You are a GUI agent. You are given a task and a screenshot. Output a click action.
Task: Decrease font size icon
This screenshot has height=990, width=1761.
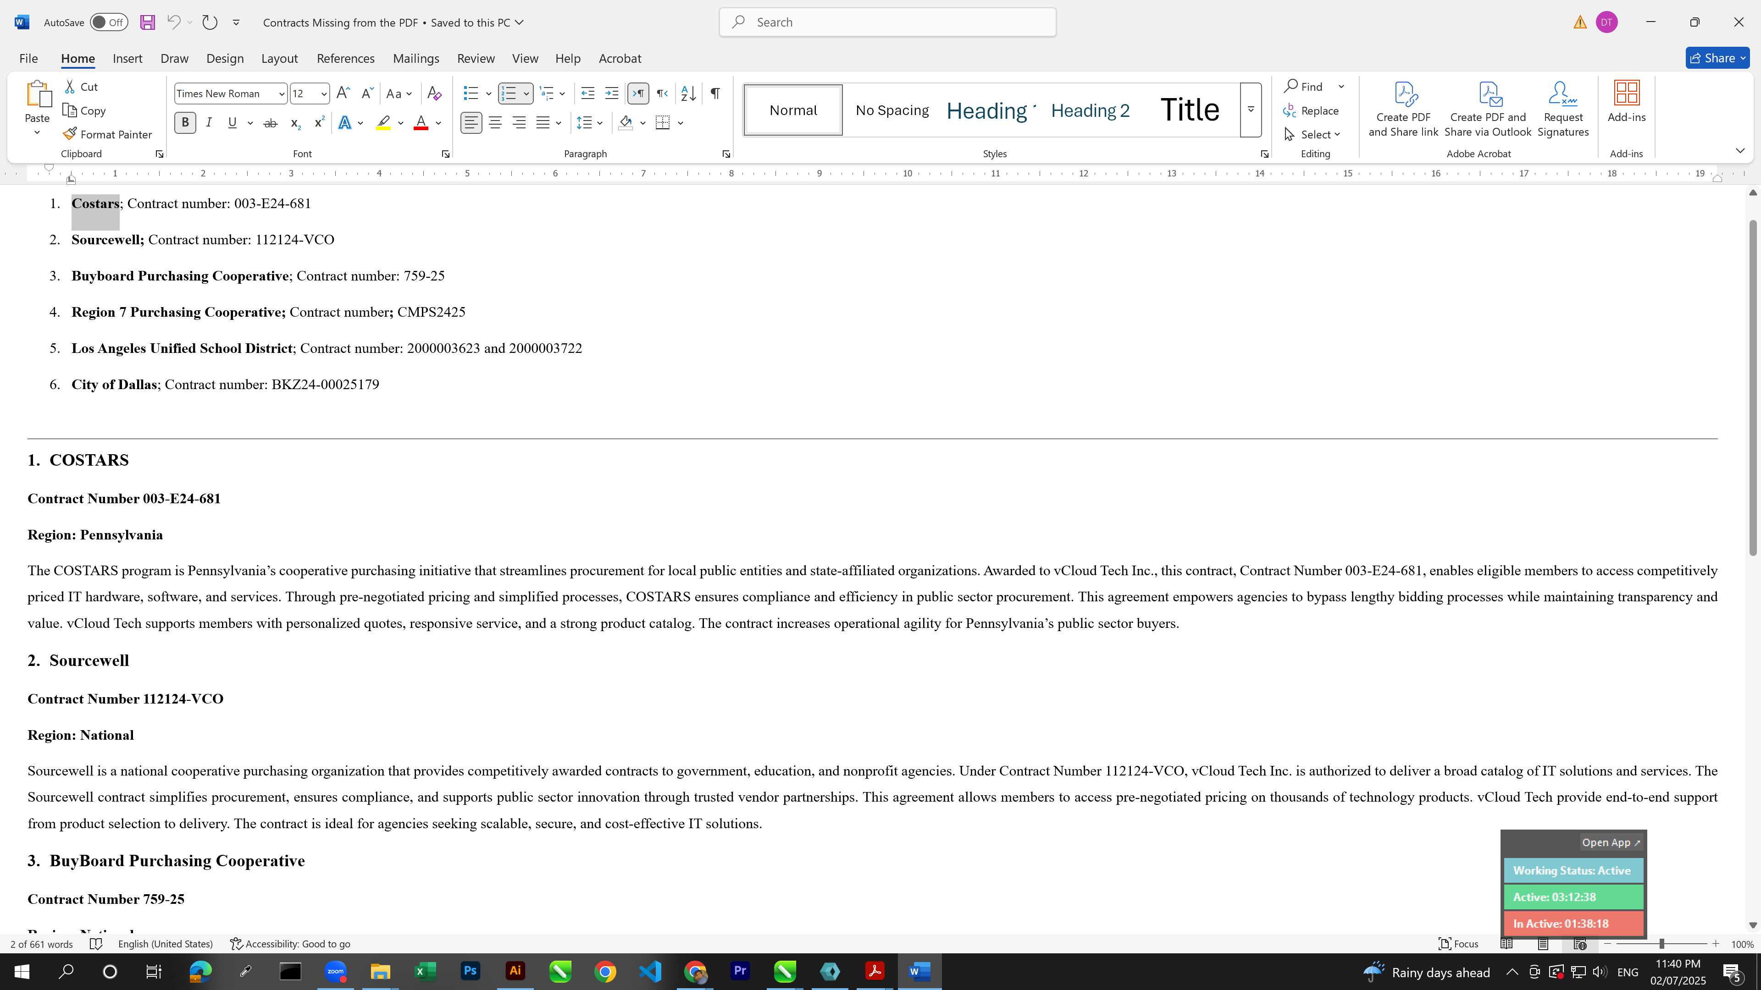coord(367,93)
